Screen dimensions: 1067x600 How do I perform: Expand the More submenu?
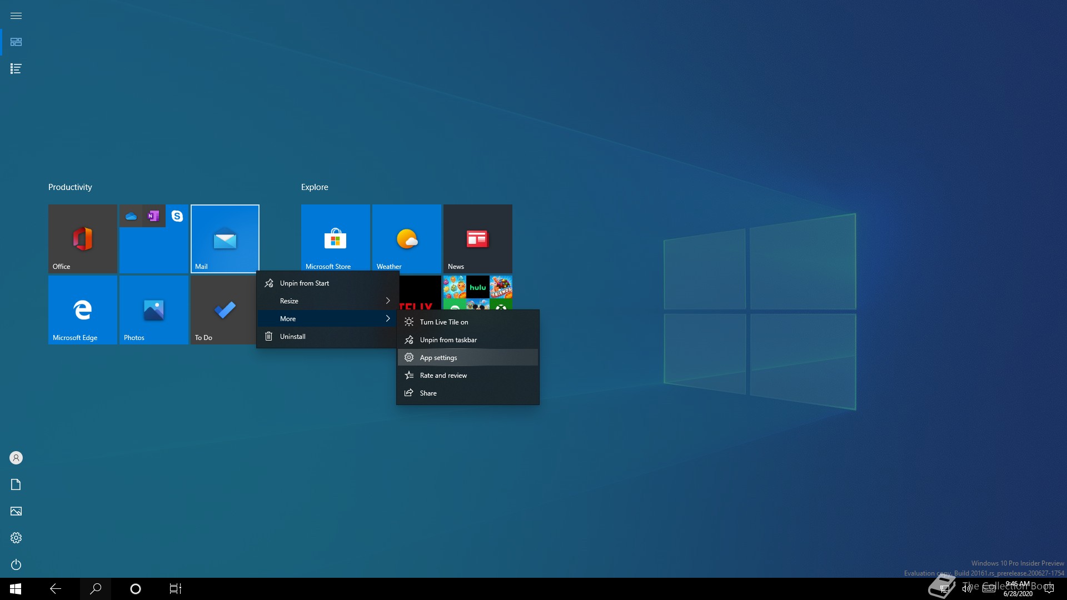[328, 319]
